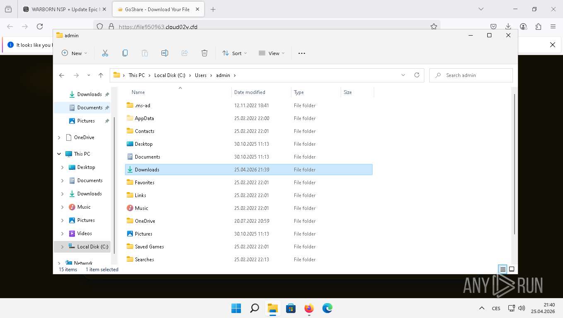Image resolution: width=563 pixels, height=318 pixels.
Task: Click the Cut scissors icon in Explorer toolbar
Action: coord(105,53)
